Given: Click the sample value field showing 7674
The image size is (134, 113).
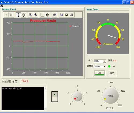Looking at the screenshot, I should point(34,81).
